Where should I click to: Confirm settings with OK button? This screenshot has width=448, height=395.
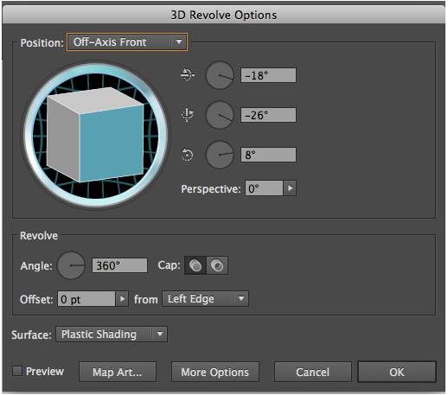coord(397,372)
